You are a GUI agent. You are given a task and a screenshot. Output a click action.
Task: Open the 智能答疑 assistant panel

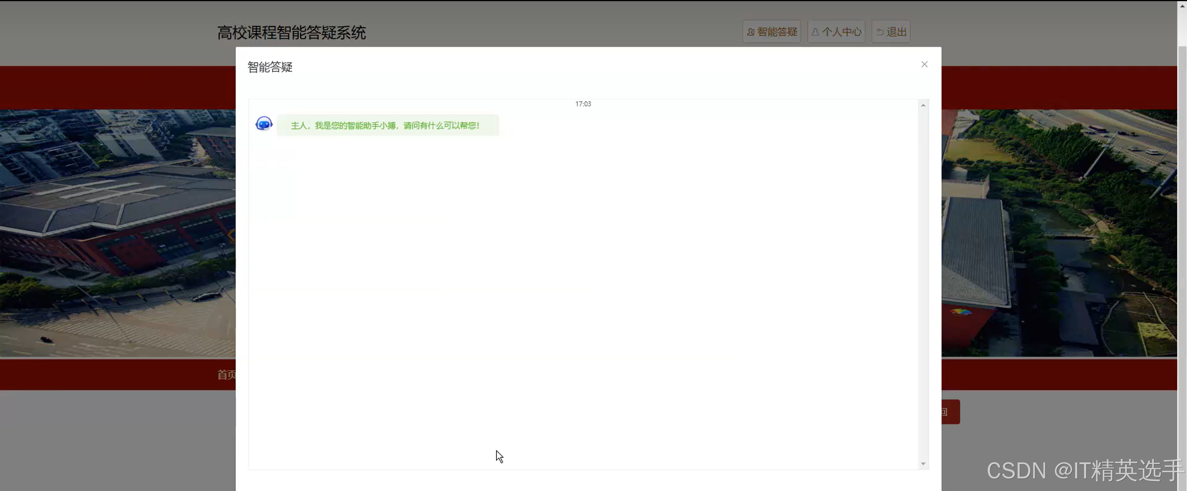(771, 31)
